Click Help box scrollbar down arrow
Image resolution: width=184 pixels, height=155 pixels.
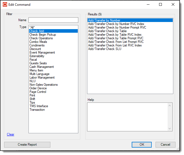(x=170, y=129)
